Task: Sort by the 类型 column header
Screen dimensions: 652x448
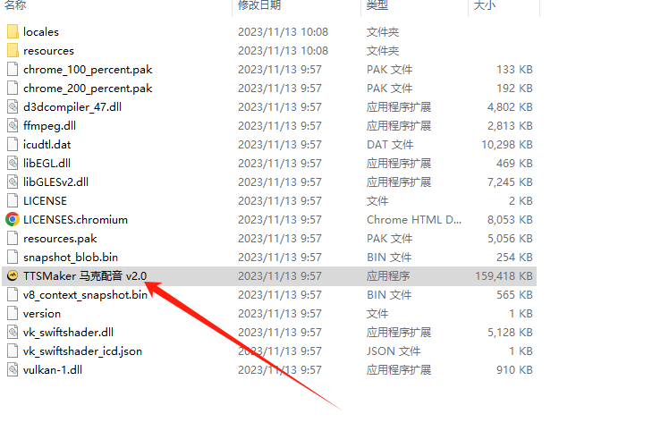Action: point(377,5)
